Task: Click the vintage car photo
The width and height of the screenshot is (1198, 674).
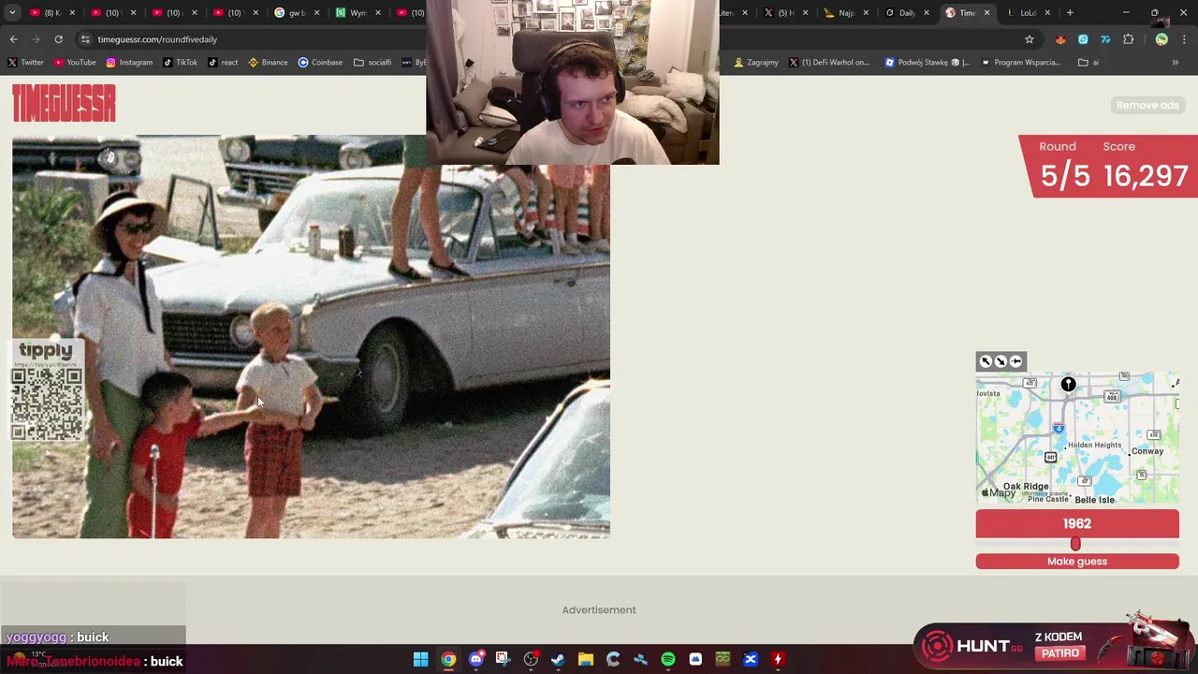Action: coord(311,337)
